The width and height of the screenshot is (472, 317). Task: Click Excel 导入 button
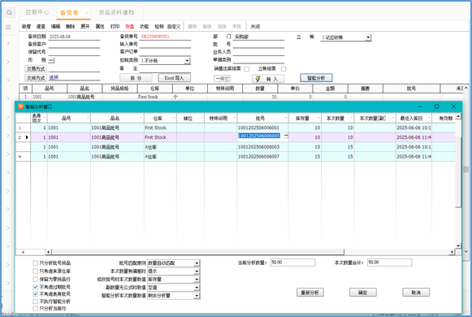pos(175,78)
